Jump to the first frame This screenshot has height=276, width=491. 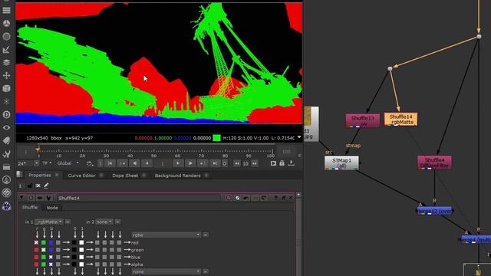(x=110, y=163)
